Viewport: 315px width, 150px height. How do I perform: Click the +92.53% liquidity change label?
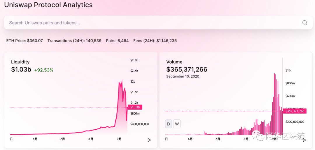point(44,70)
